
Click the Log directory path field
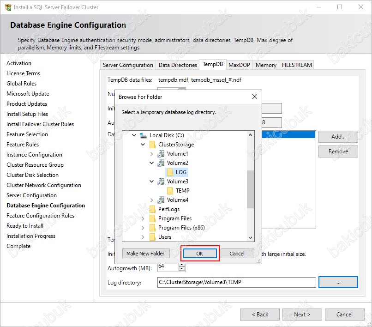(x=236, y=282)
